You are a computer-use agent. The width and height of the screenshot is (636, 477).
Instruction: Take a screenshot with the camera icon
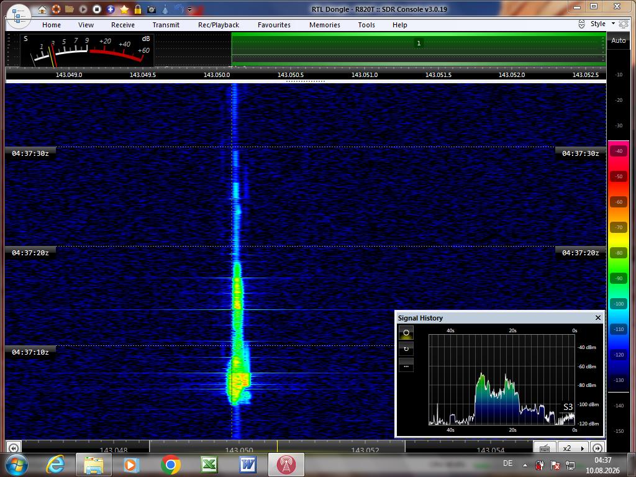152,9
